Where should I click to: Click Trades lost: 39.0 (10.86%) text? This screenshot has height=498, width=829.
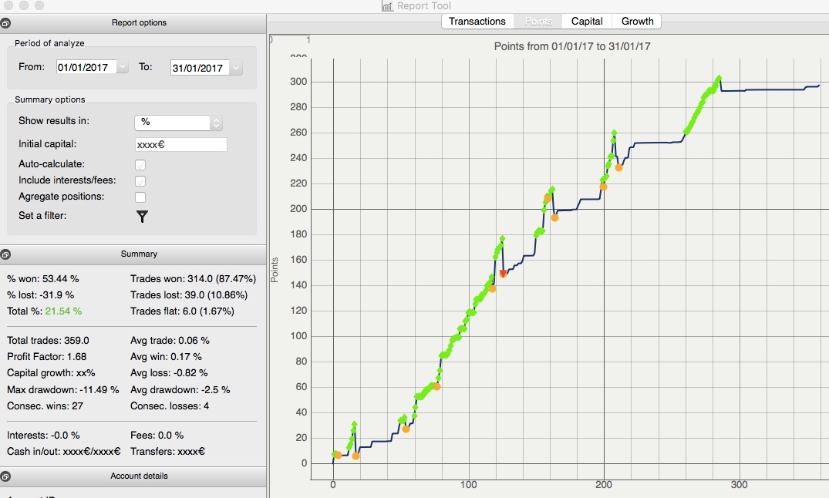tap(189, 295)
